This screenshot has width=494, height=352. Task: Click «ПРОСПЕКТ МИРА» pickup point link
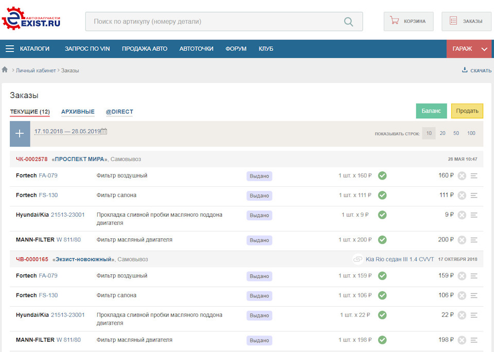pyautogui.click(x=79, y=159)
